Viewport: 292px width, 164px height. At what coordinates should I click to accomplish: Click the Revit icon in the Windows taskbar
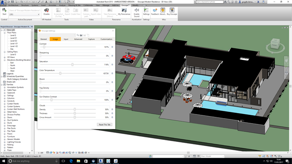tap(101, 161)
